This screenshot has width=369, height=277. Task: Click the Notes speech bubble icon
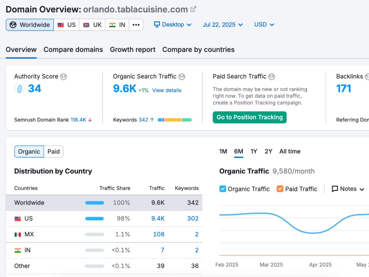[x=335, y=189]
